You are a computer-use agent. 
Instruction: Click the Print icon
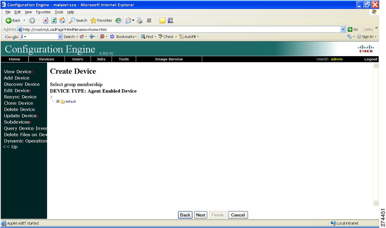(140, 20)
